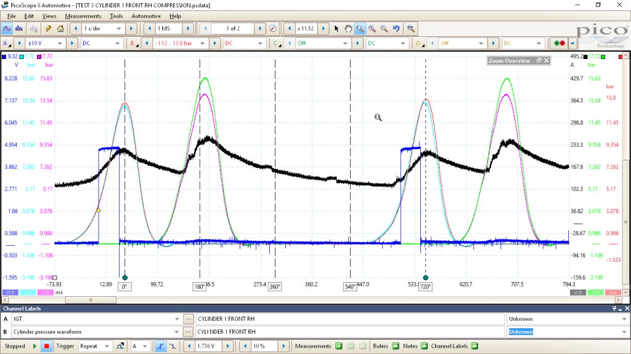Toggle the Rulers legend button

point(396,346)
